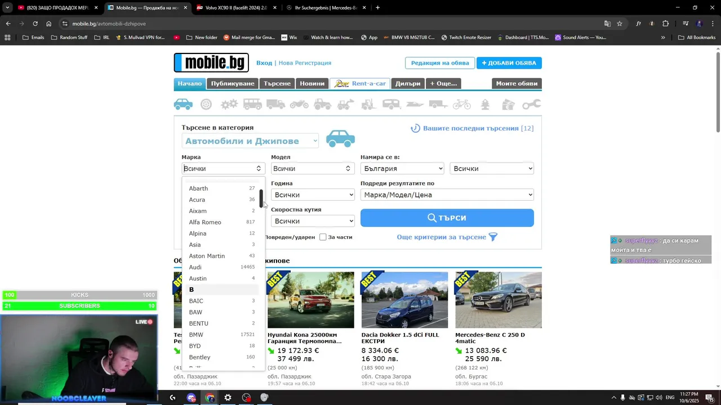Open the region dropdown next to България

pos(492,168)
